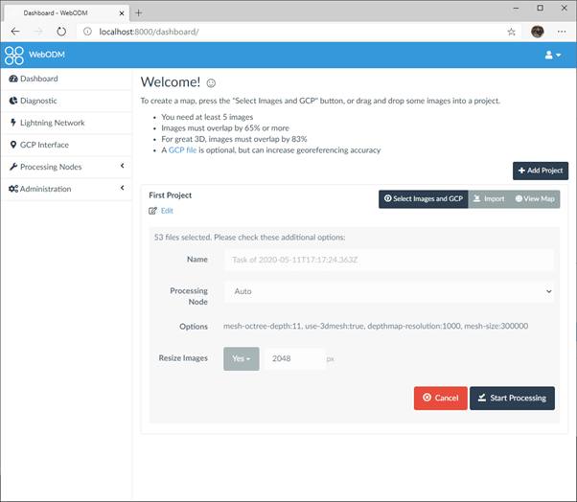Click into the task Name field
577x502 pixels.
[388, 261]
